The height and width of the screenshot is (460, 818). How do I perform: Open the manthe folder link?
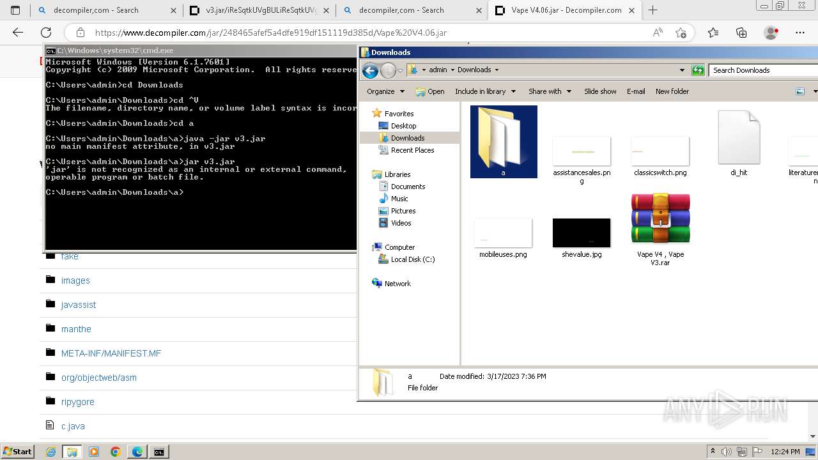(76, 329)
